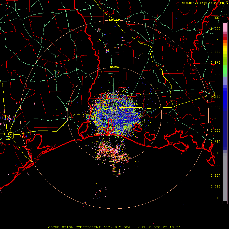The height and width of the screenshot is (229, 229).
Task: Click the 0.733 legend value
Action: click(x=216, y=85)
